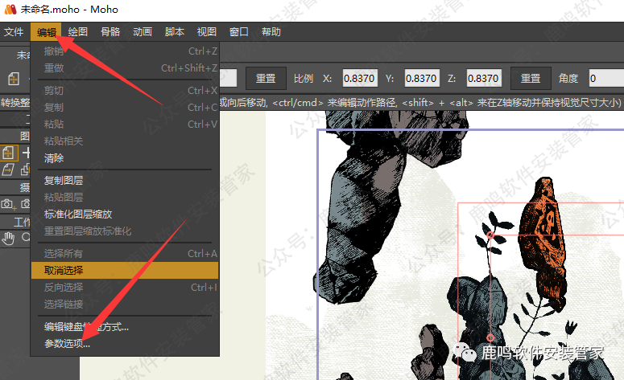
Task: Click the shear layer tool icon
Action: pos(8,170)
